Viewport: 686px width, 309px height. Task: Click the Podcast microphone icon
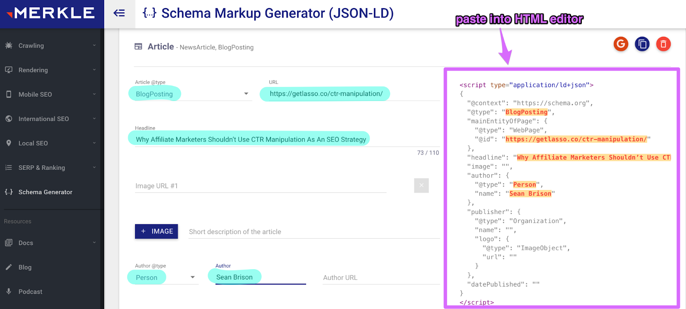pyautogui.click(x=9, y=291)
